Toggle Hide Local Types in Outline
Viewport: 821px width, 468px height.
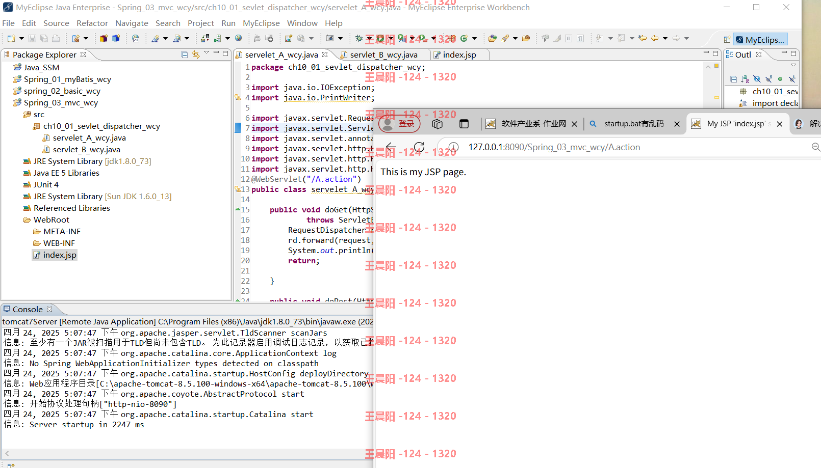click(792, 79)
